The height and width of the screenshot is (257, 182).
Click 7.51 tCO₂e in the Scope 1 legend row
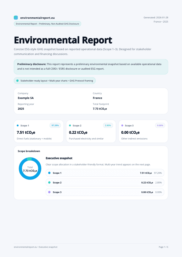pyautogui.click(x=146, y=173)
